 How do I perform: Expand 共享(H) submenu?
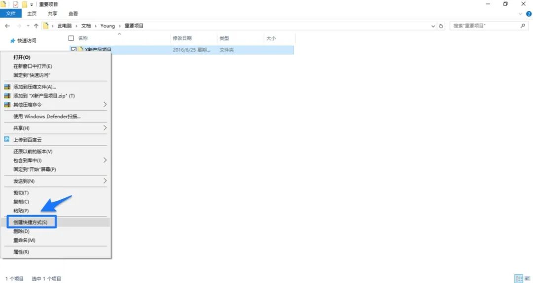56,128
